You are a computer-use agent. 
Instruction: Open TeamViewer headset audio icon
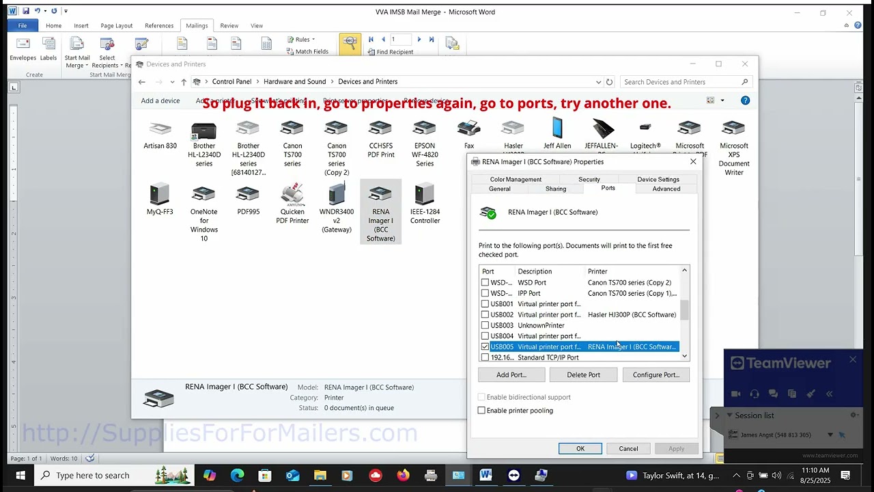click(x=755, y=394)
